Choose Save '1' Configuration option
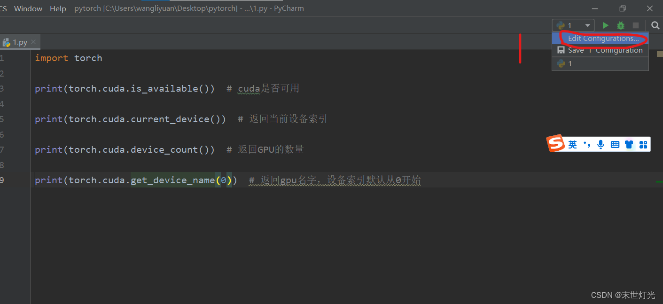 [605, 50]
